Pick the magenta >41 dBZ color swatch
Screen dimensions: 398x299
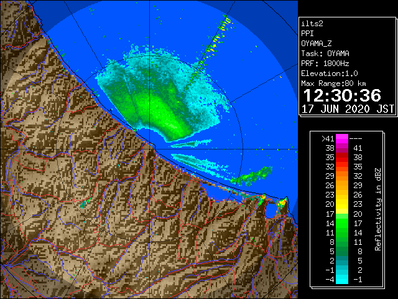tap(342, 138)
